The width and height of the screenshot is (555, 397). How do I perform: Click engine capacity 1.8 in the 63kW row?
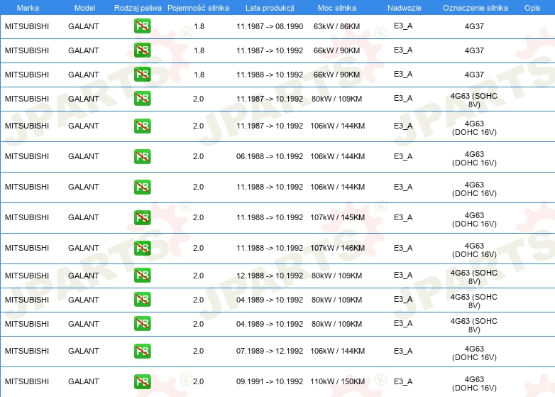[199, 26]
